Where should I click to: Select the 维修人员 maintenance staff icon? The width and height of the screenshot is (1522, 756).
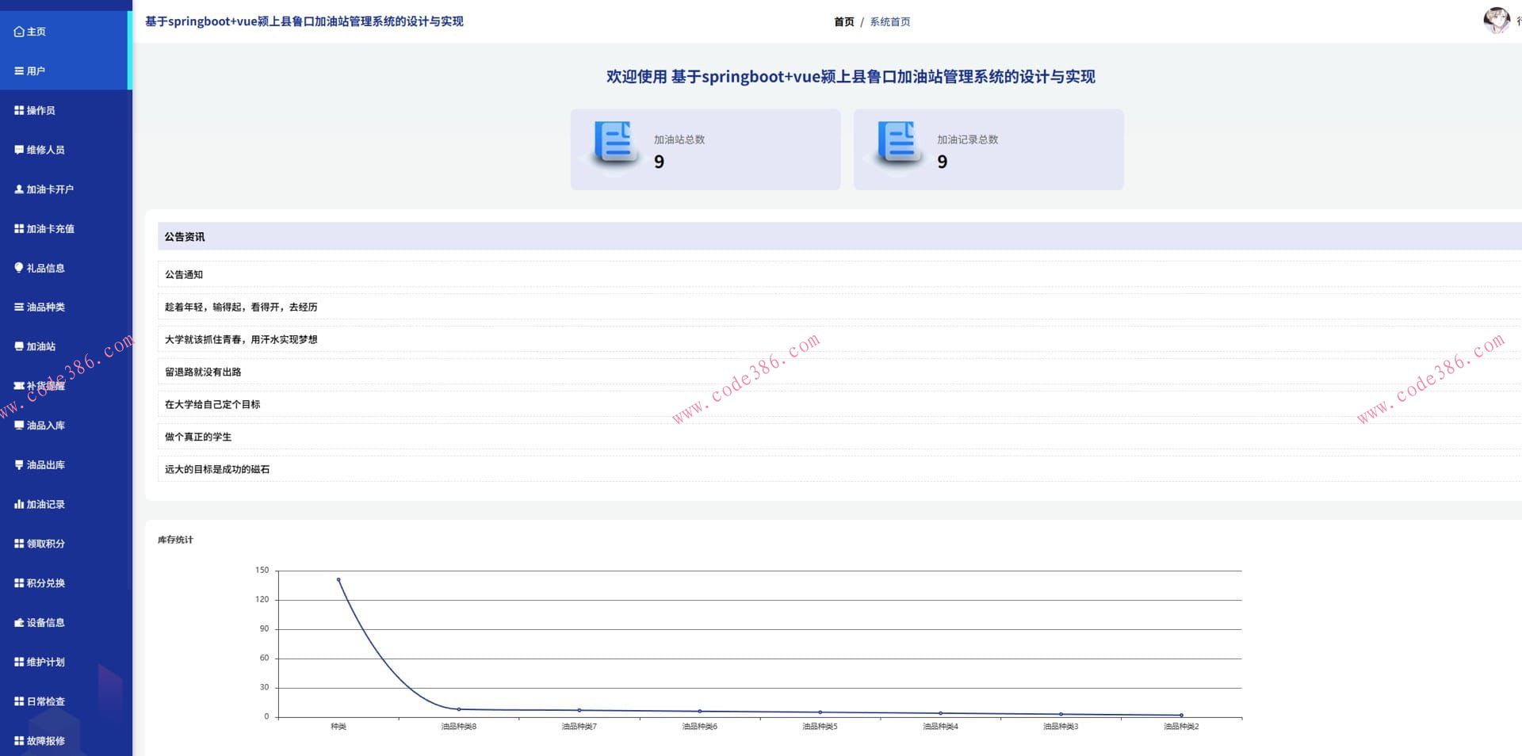19,149
